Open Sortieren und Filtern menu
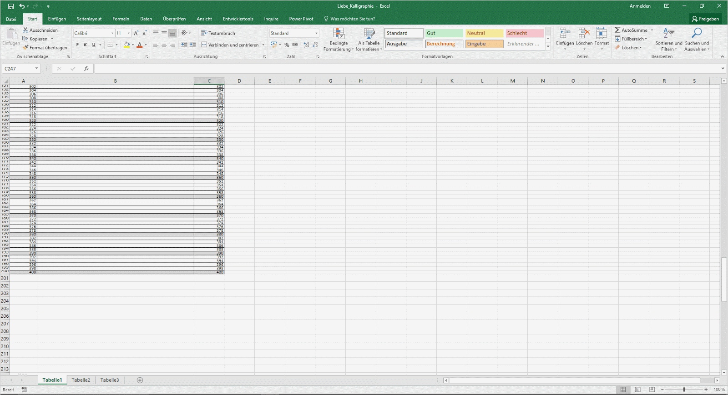728x395 pixels. pyautogui.click(x=669, y=40)
